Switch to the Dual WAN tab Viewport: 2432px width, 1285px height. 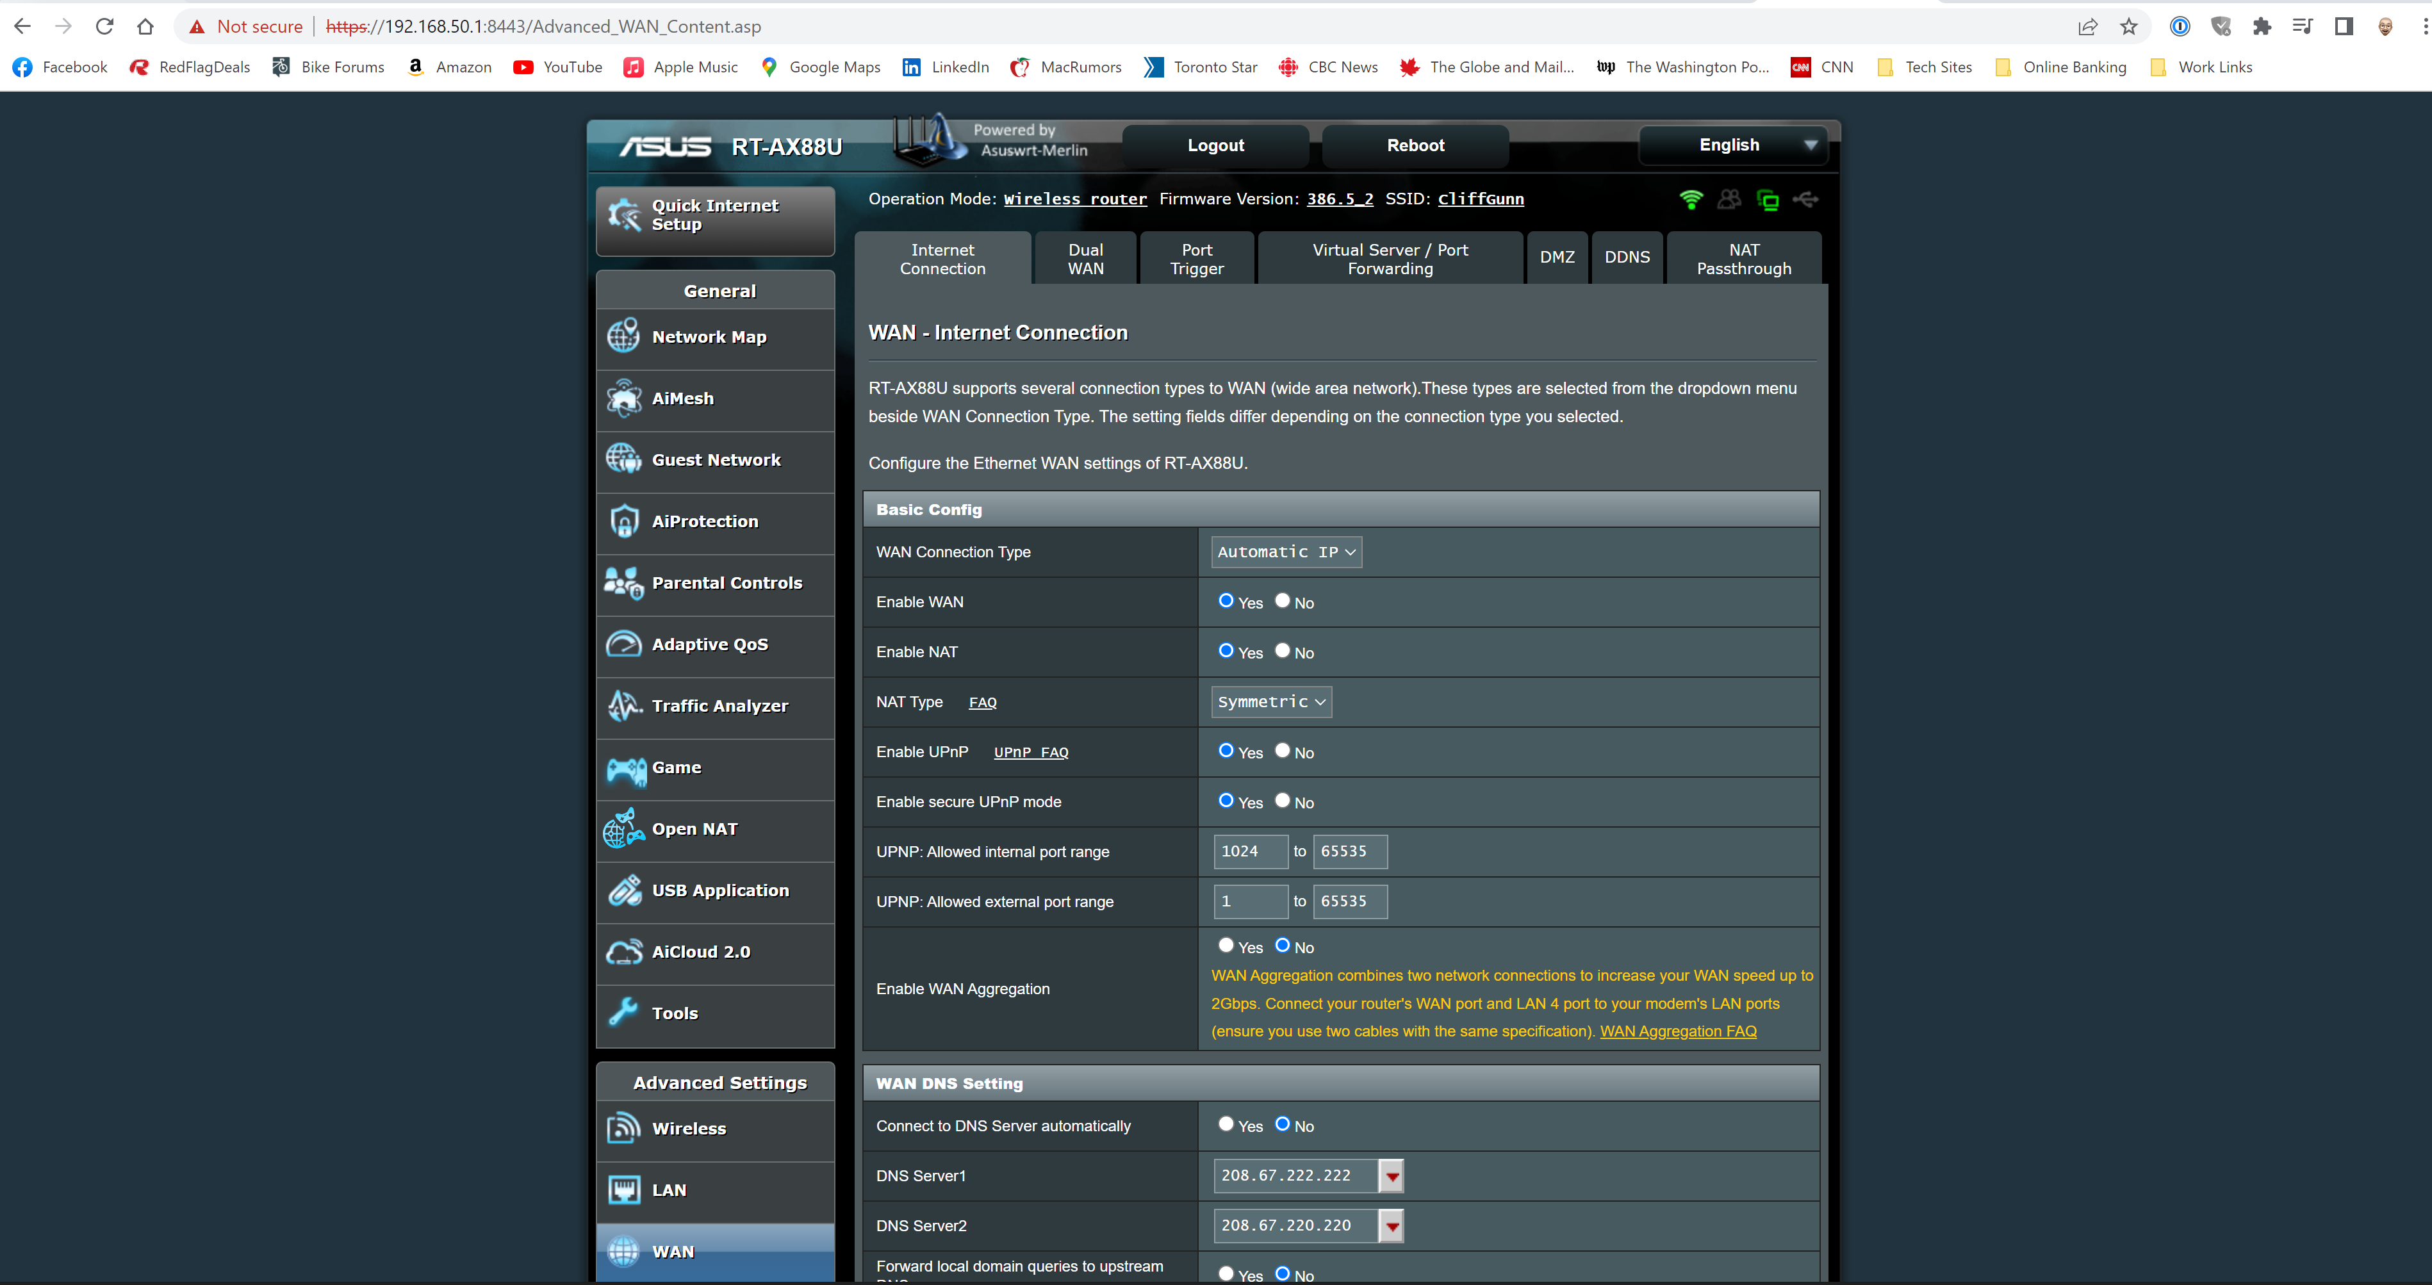[x=1085, y=259]
